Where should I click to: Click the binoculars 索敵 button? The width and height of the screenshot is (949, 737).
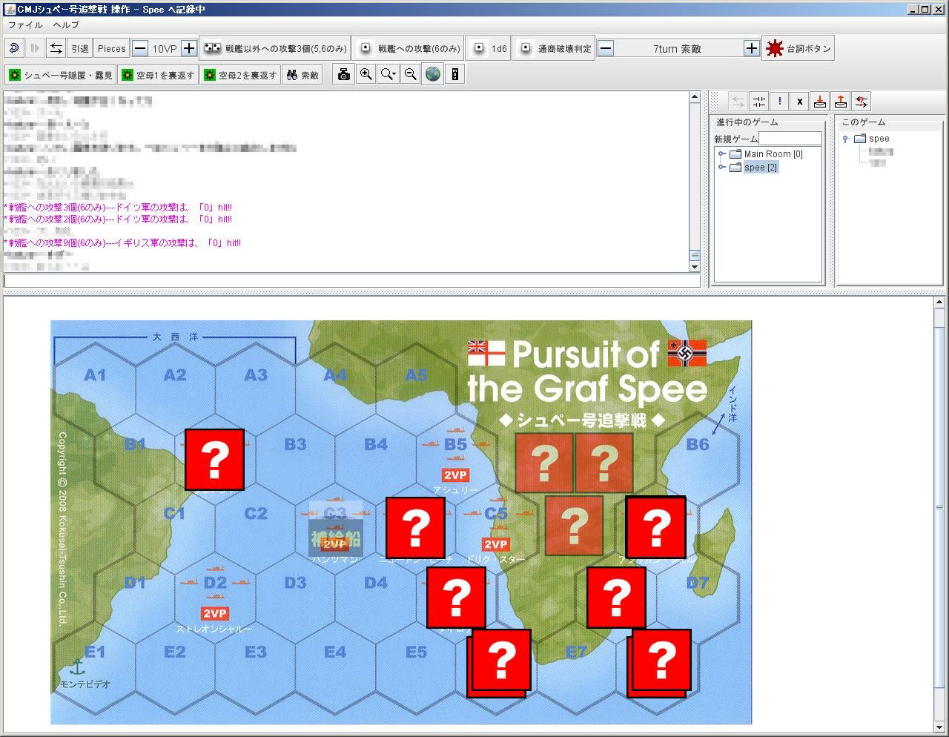302,75
